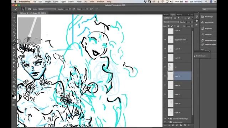Image resolution: width=228 pixels, height=128 pixels.
Task: Hide the under drawing group
Action: coord(165,122)
